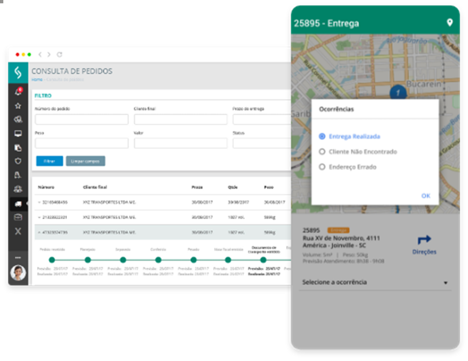Click the Filtrar button
The image size is (468, 361).
(49, 161)
